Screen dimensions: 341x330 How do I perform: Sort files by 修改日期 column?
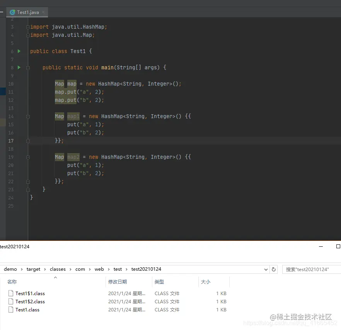[x=118, y=282]
